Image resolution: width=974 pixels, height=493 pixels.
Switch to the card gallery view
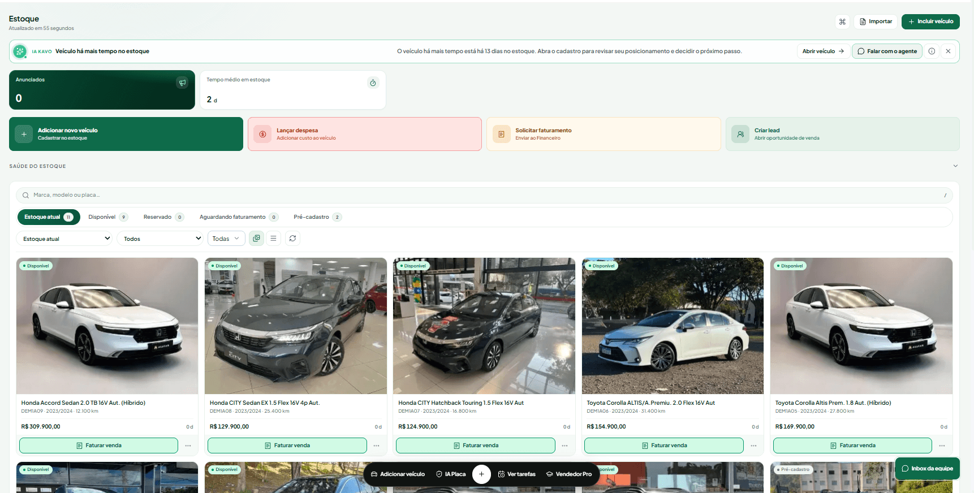pyautogui.click(x=256, y=239)
